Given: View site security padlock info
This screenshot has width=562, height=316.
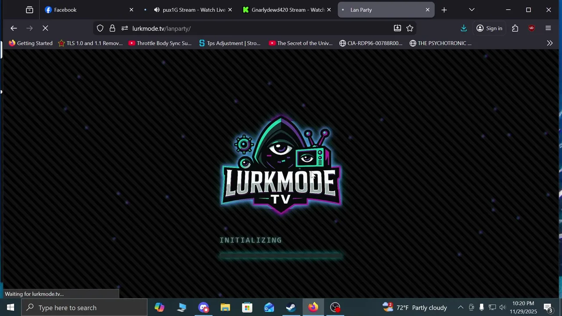Looking at the screenshot, I should (112, 28).
